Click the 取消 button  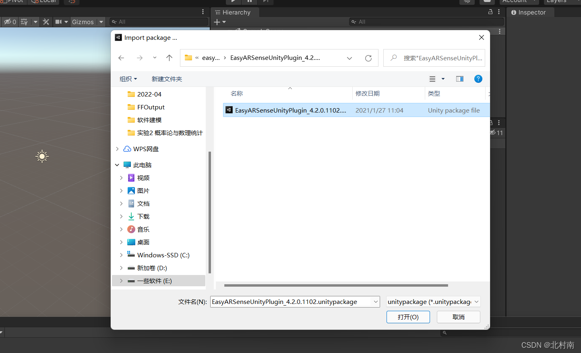[459, 317]
